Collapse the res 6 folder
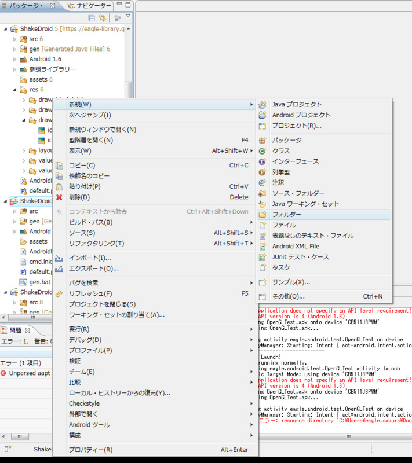 pos(14,90)
